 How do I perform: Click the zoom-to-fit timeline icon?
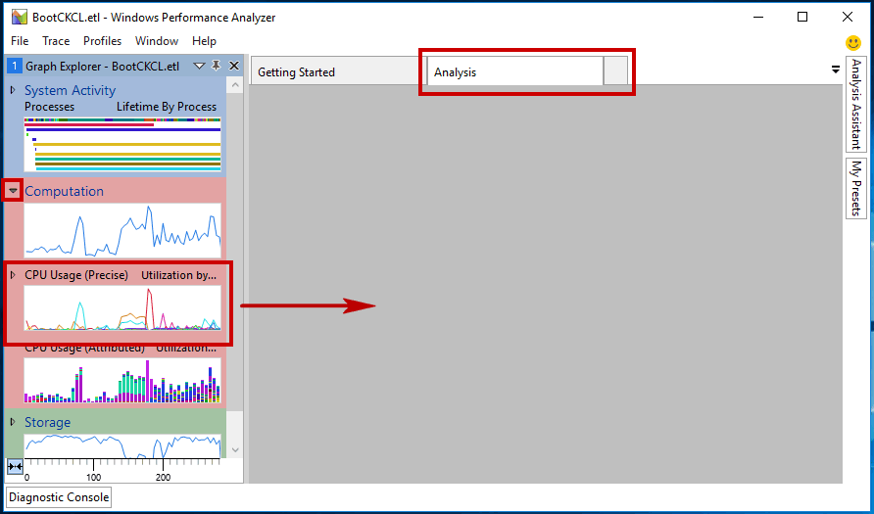15,467
